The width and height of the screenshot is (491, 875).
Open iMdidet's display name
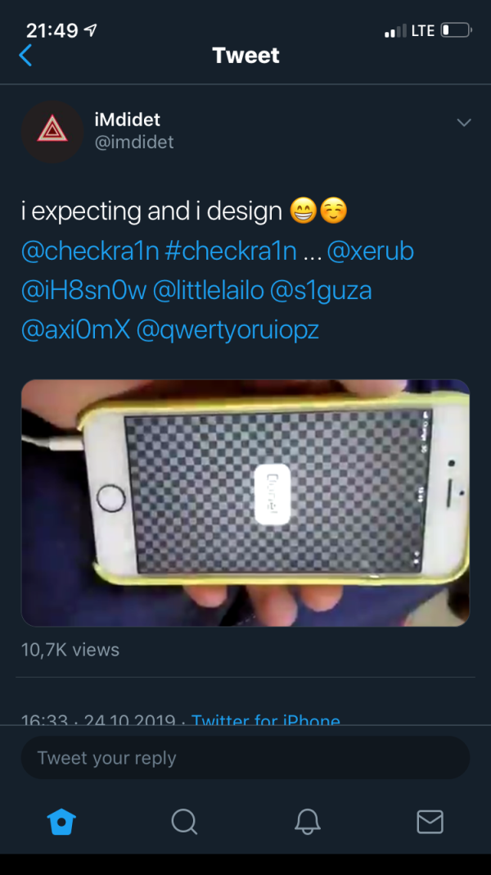pos(127,120)
